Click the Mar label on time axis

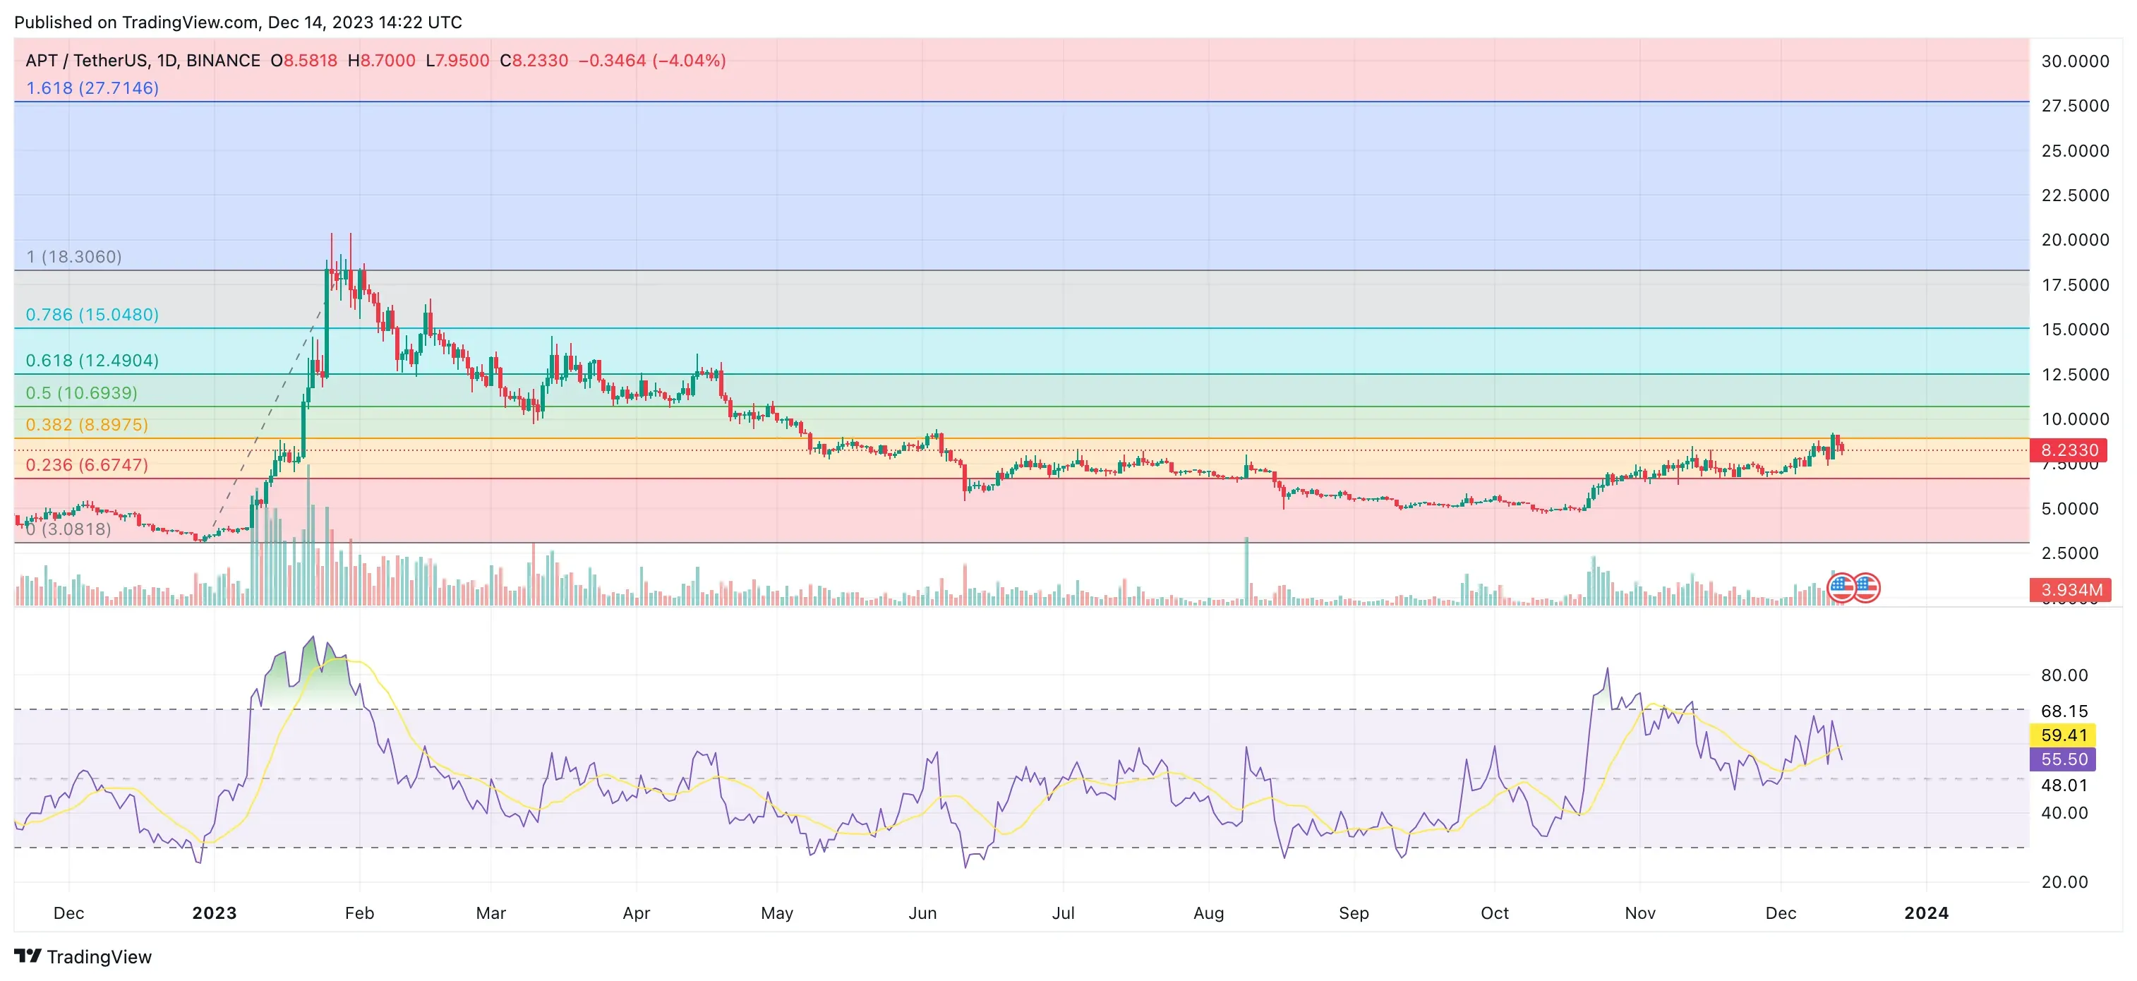point(490,912)
